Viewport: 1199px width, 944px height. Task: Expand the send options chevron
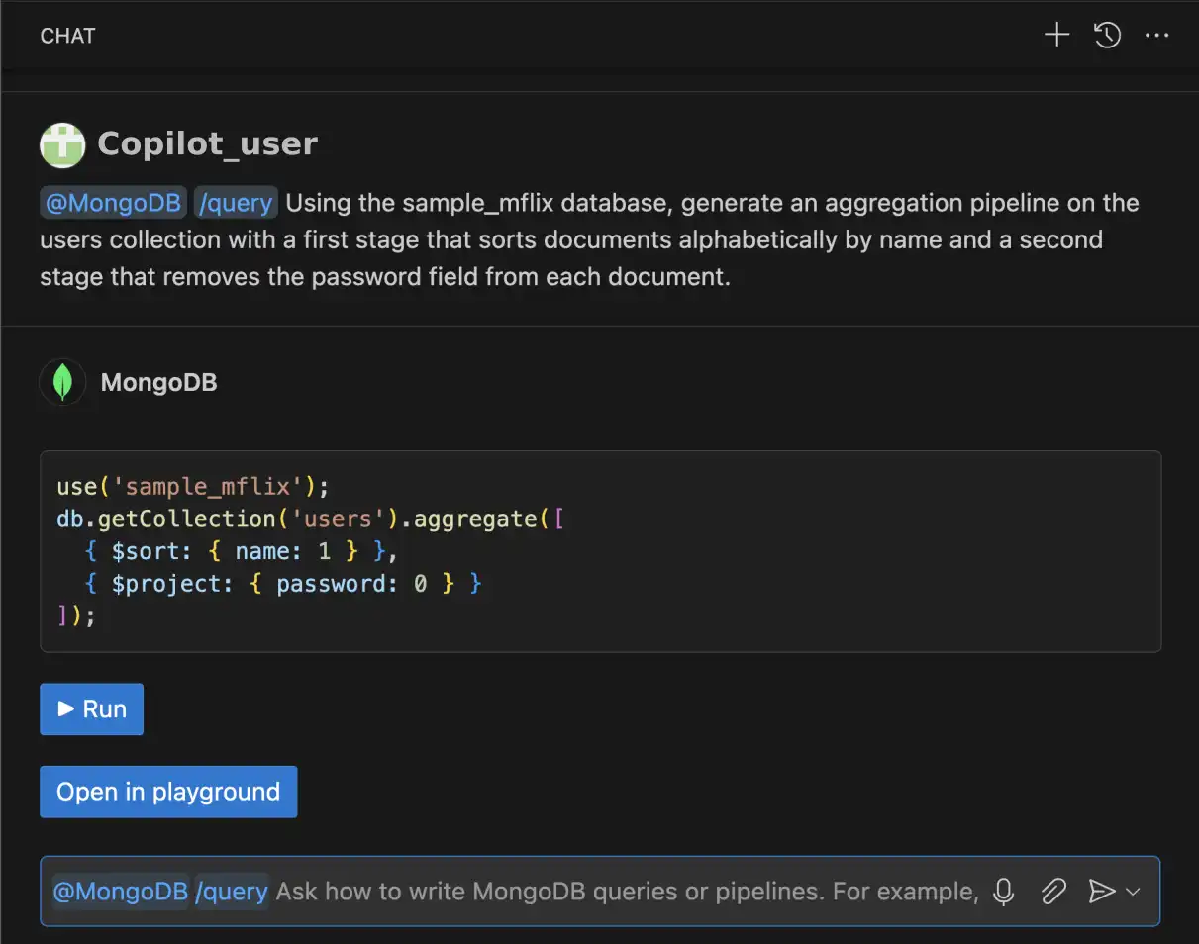(x=1127, y=892)
